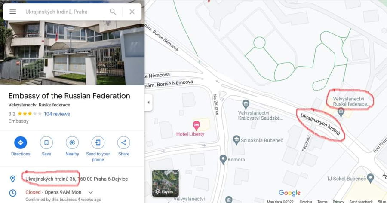
Task: Click Send to your phone icon
Action: [98, 142]
